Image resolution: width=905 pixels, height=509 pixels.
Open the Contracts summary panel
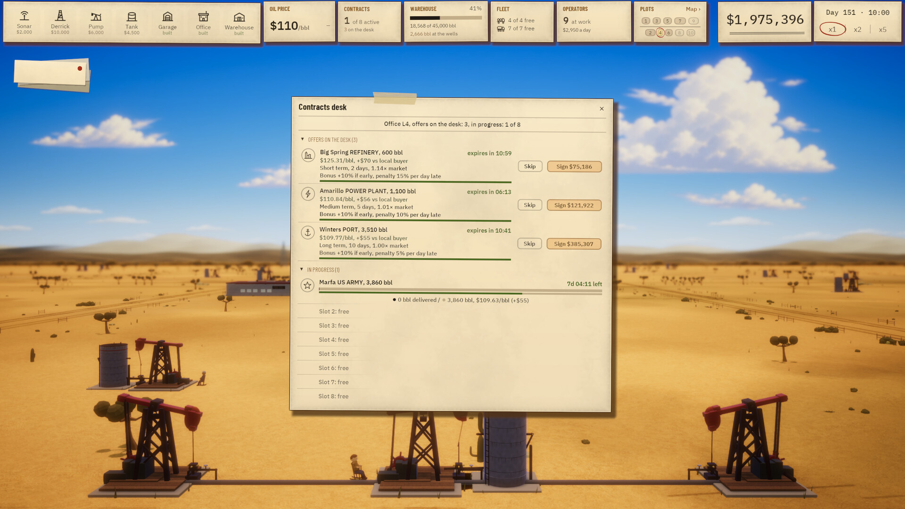(x=370, y=22)
